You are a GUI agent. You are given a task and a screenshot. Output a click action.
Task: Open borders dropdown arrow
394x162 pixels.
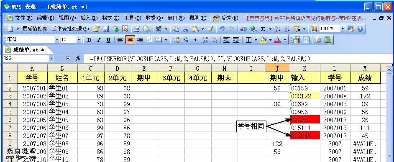[256, 40]
